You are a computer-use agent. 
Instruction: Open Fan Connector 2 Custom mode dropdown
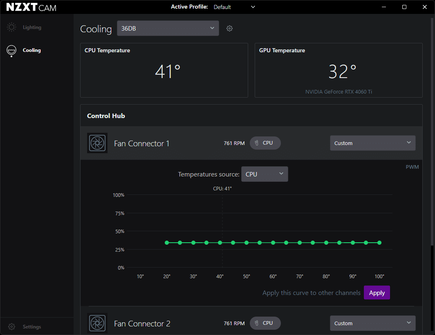372,323
